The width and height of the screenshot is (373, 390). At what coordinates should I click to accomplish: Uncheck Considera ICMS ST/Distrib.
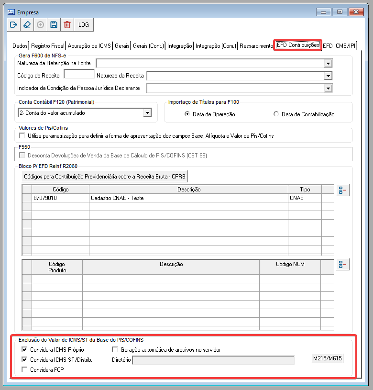tap(24, 359)
